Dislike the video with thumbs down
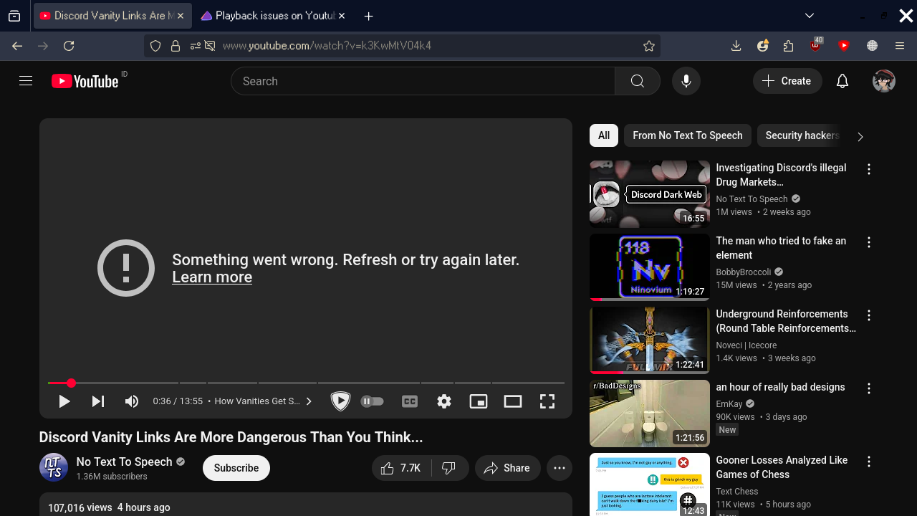 click(x=449, y=468)
